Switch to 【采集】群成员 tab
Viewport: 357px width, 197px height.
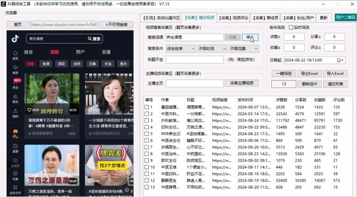(x=265, y=18)
